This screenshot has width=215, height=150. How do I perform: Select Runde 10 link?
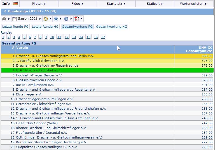52,37
